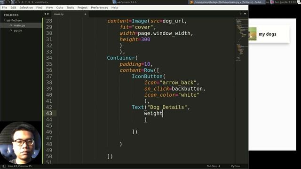This screenshot has height=169, width=301.
Task: Select the flethero folder row
Action: tap(21, 20)
